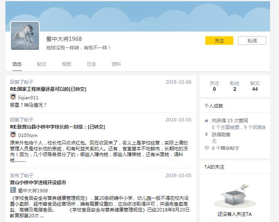View the 粉丝 followers count of 2
This screenshot has width=279, height=222.
[x=235, y=86]
